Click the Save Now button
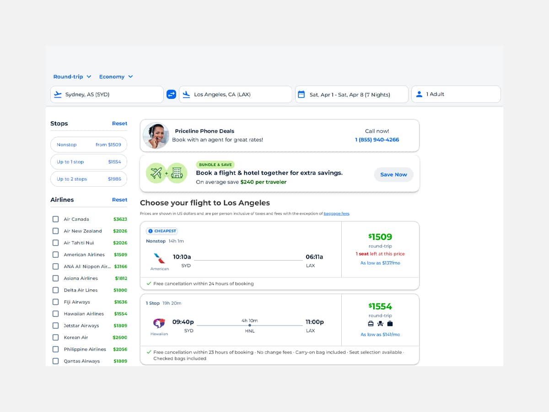The width and height of the screenshot is (549, 412). tap(393, 174)
